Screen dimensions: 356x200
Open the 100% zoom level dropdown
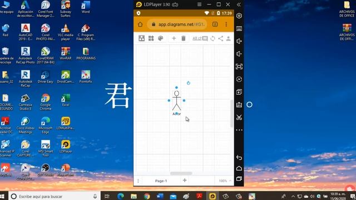click(x=225, y=181)
